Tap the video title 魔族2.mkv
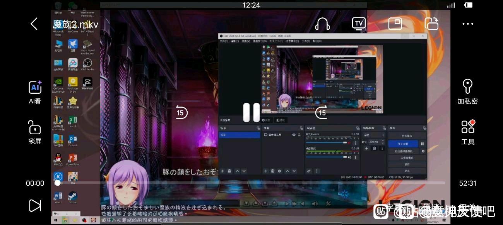Screen dimensions: 503x225 click(x=76, y=25)
